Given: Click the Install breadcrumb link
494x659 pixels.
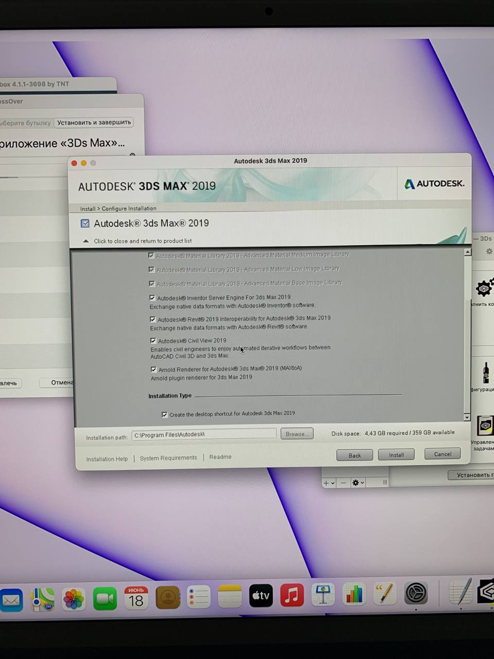Looking at the screenshot, I should pos(87,209).
